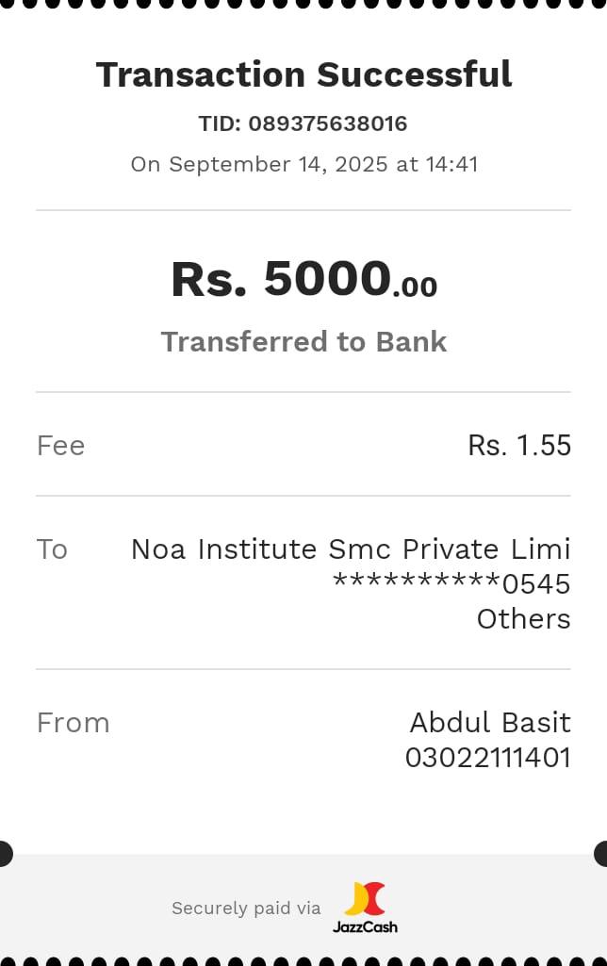
Task: Click the red and yellow JazzCash logo symbol
Action: [365, 899]
